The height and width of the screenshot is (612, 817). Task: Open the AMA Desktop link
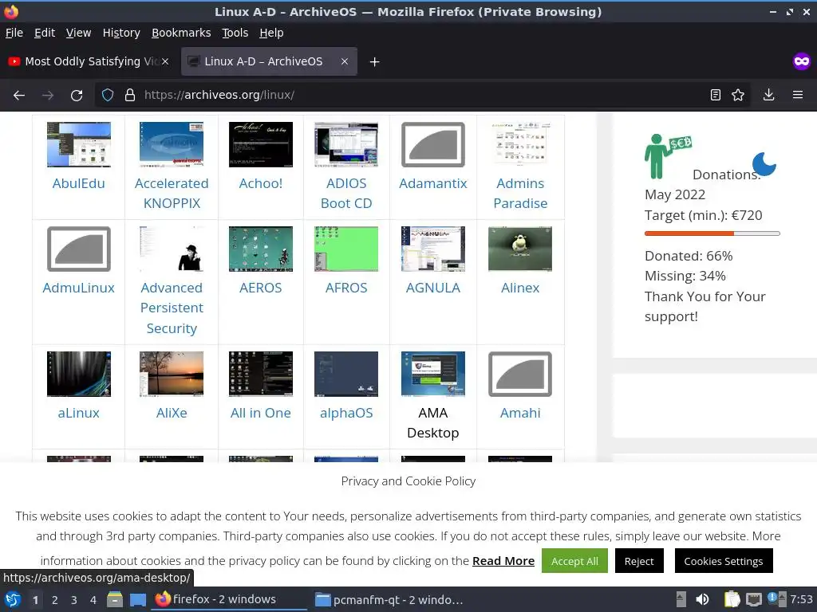pyautogui.click(x=433, y=422)
